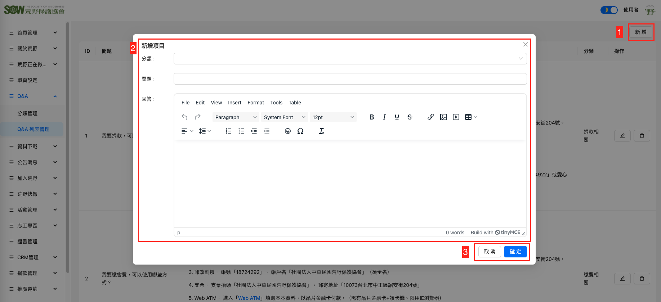Open the 分類 category dropdown
Viewport: 661px width, 302px height.
point(350,59)
